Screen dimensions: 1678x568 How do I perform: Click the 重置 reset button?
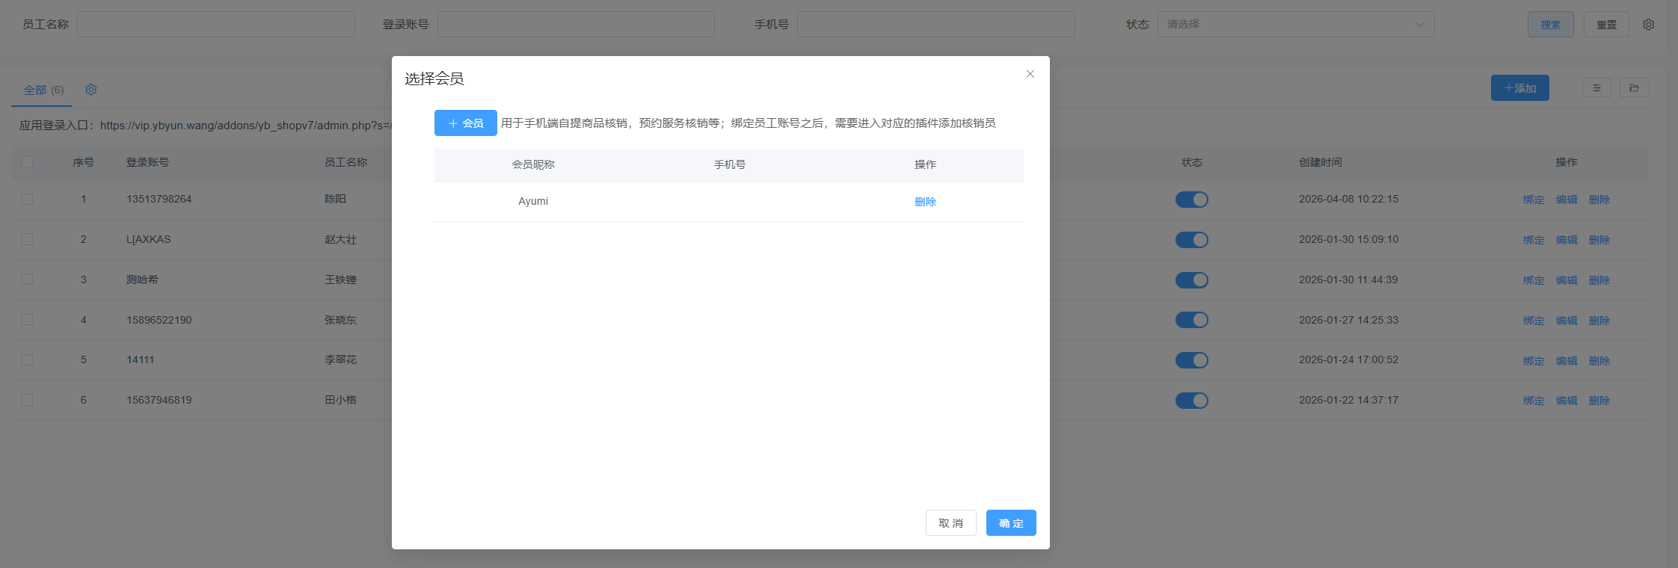click(1606, 25)
